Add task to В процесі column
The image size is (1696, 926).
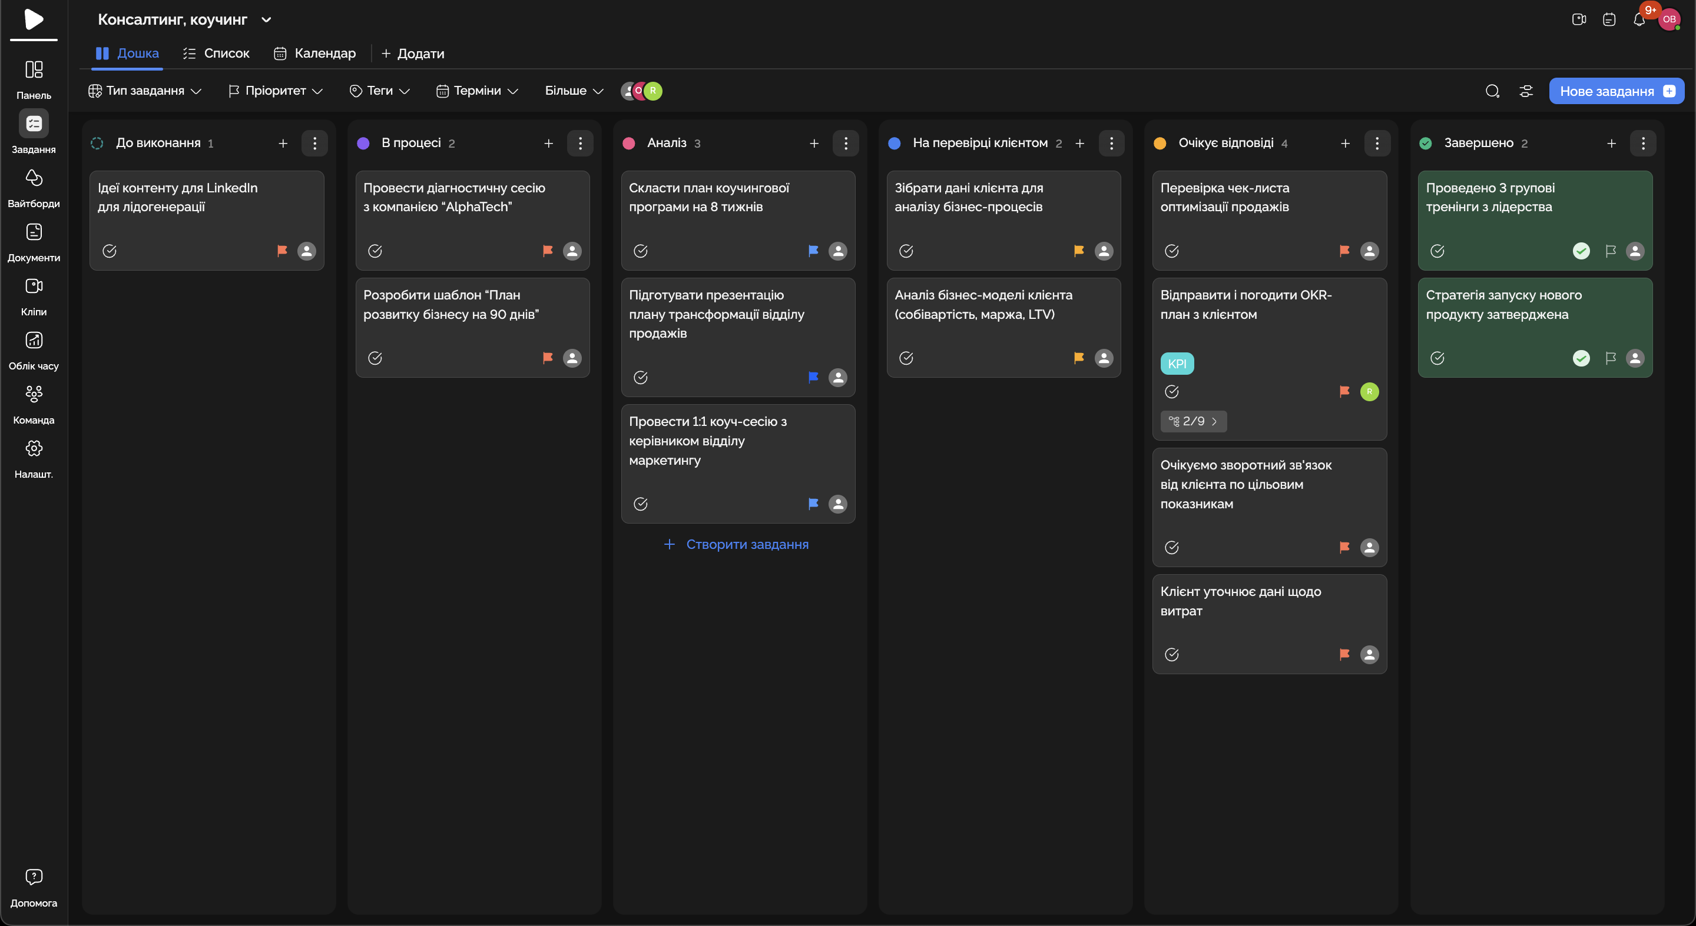(x=548, y=143)
